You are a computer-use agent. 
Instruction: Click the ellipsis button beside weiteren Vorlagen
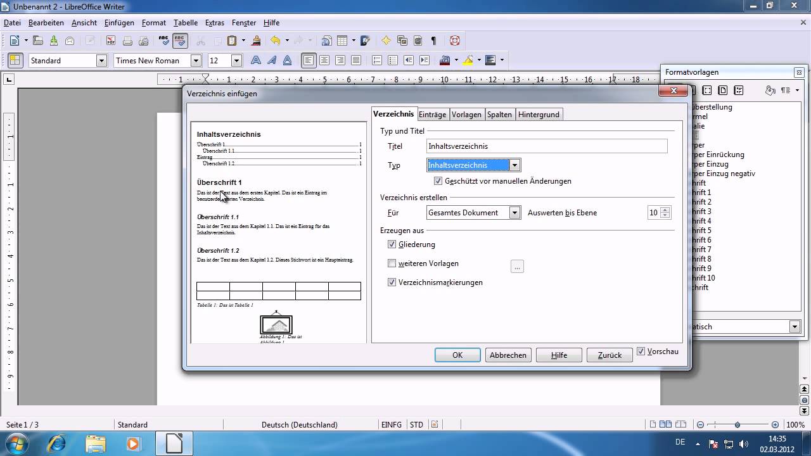point(517,267)
